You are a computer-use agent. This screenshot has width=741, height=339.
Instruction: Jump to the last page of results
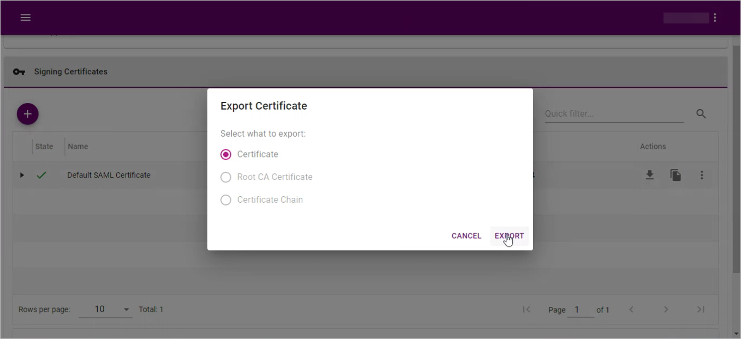701,310
